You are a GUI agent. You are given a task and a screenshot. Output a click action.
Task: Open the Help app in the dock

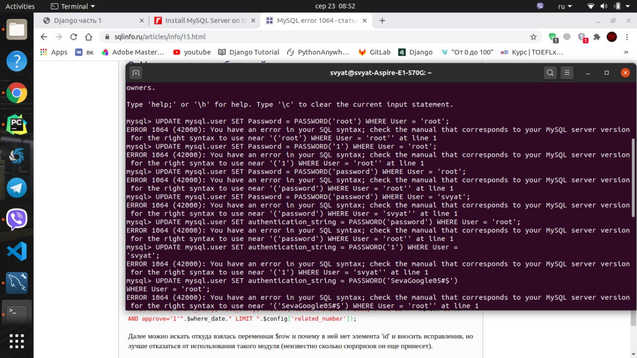pos(17,61)
